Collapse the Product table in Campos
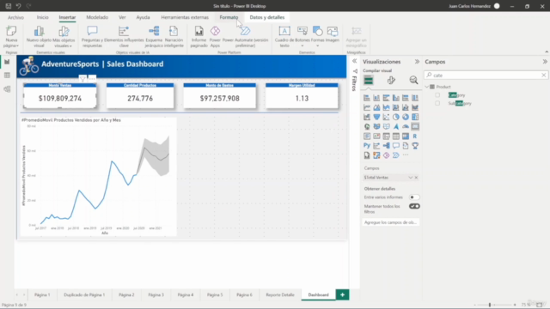 427,87
